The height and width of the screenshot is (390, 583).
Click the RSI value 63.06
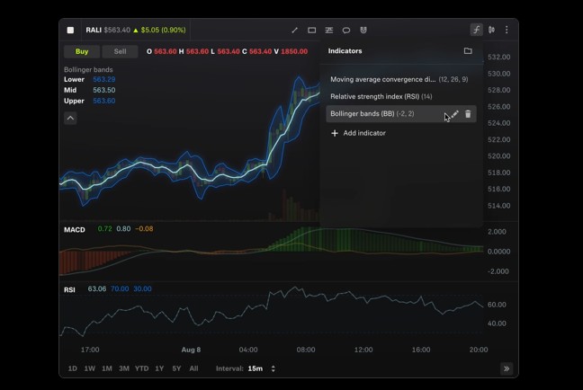click(x=96, y=289)
